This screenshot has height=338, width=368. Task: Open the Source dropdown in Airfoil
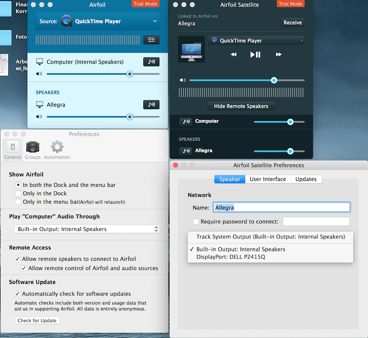[x=98, y=21]
